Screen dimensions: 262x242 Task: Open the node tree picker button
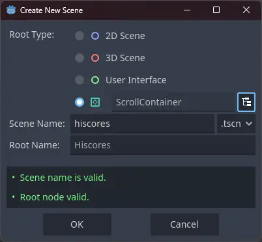pos(246,102)
